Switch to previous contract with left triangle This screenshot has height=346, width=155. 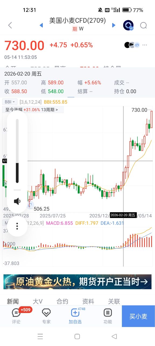41,25
